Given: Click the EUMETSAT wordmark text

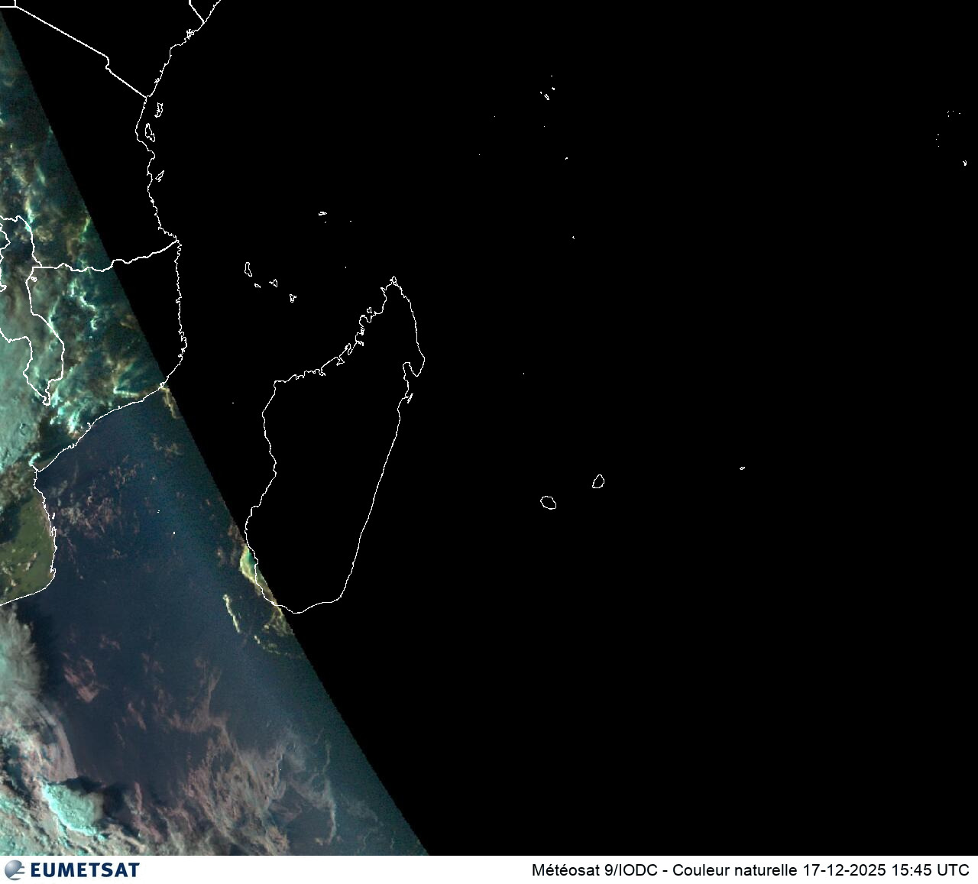Looking at the screenshot, I should tap(85, 870).
